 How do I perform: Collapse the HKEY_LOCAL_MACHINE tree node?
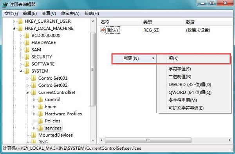point(14,28)
